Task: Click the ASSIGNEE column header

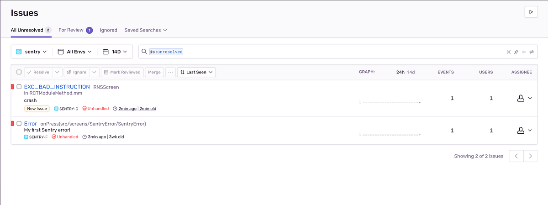Action: (x=522, y=72)
